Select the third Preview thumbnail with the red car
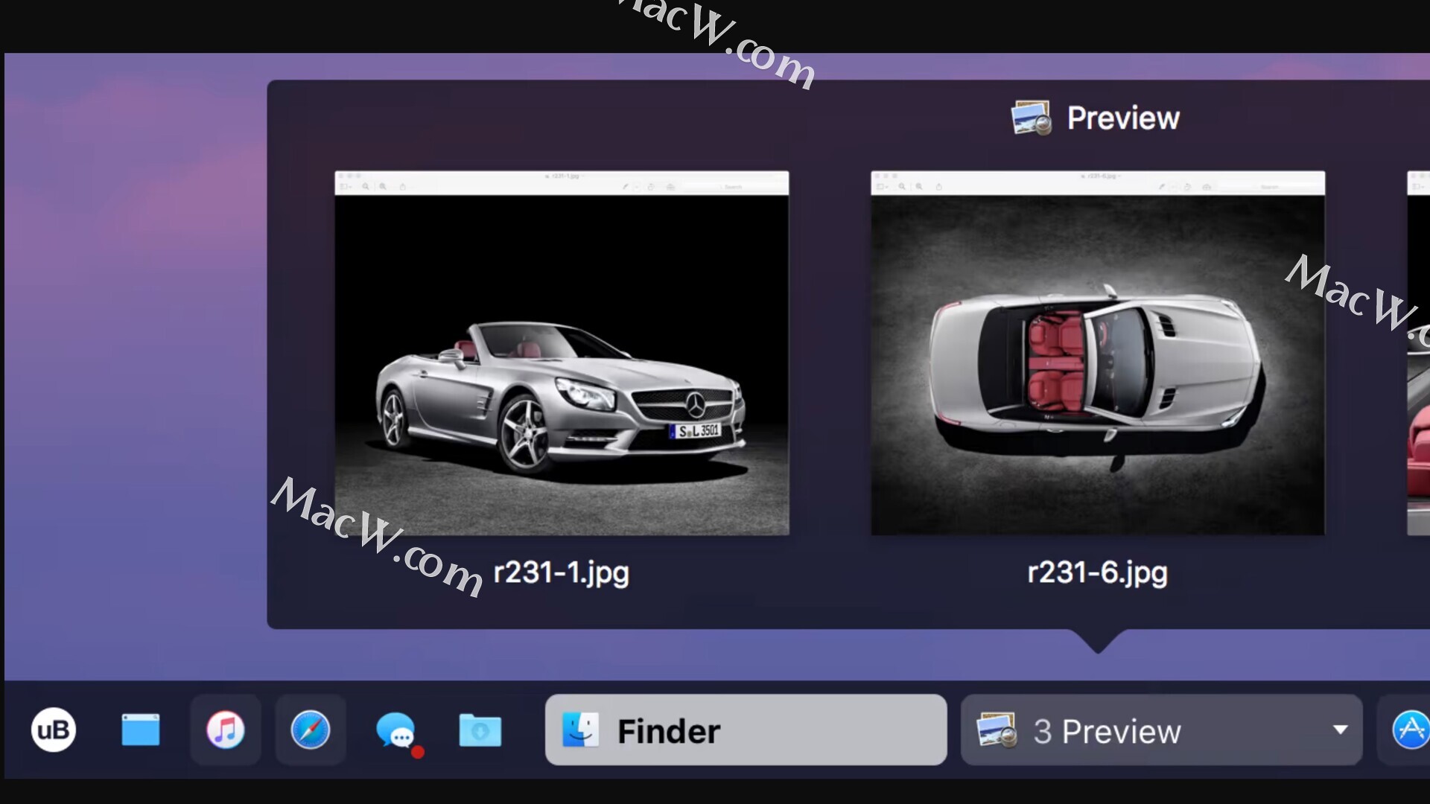Image resolution: width=1430 pixels, height=804 pixels. pos(1418,353)
